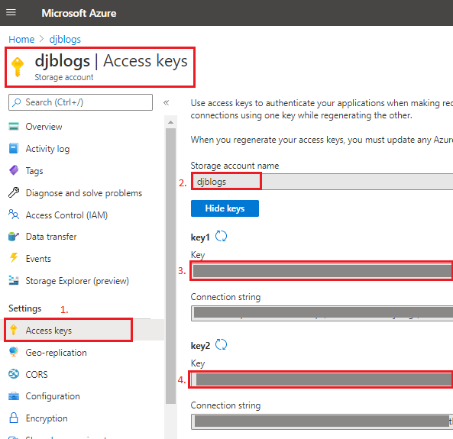453x439 pixels.
Task: Click the Overview icon
Action: pyautogui.click(x=14, y=126)
